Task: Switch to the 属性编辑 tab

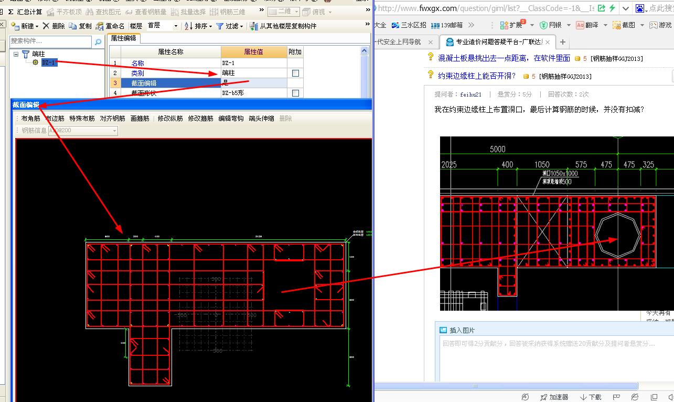Action: click(123, 38)
